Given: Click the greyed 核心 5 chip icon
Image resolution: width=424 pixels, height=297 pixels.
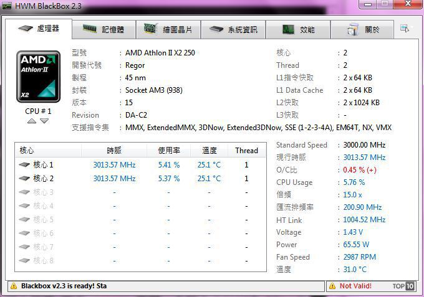Looking at the screenshot, I should (24, 220).
